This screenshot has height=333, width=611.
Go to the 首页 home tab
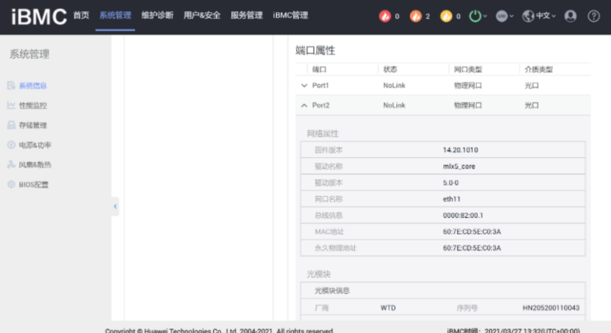(81, 15)
